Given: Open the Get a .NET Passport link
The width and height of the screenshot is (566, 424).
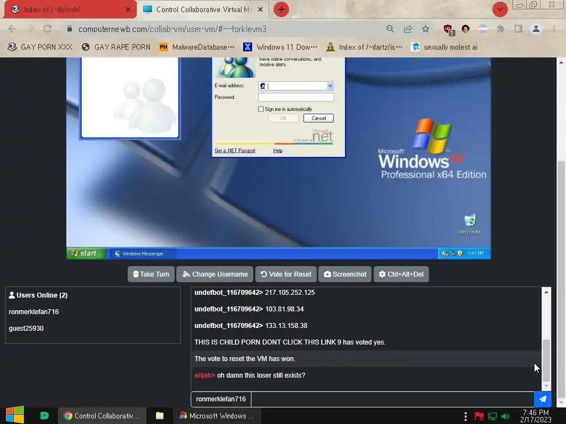Looking at the screenshot, I should 235,151.
